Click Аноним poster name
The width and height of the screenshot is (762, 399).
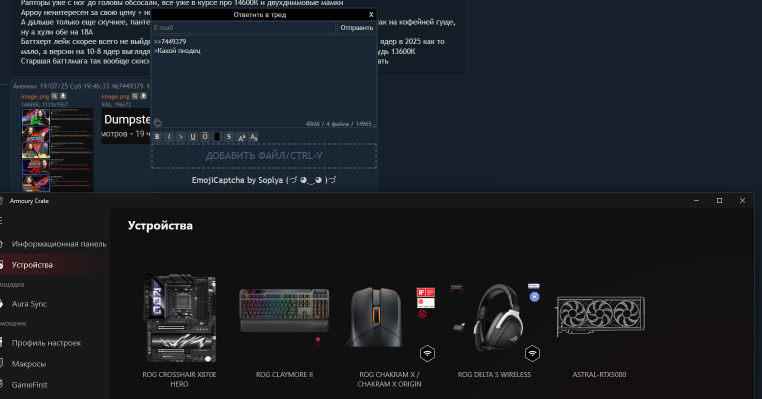click(x=25, y=86)
